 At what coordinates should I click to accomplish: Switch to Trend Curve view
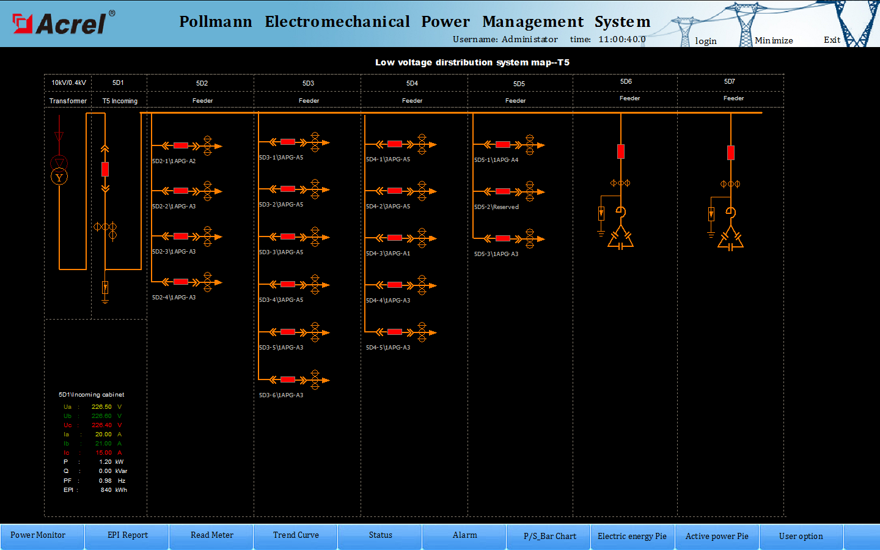coord(296,535)
